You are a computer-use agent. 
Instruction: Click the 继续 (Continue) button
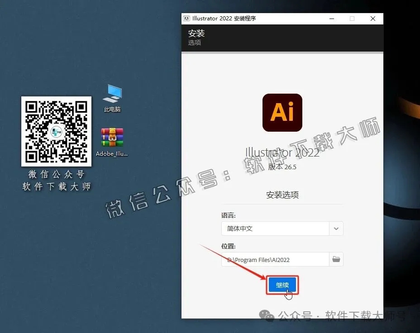coord(282,285)
